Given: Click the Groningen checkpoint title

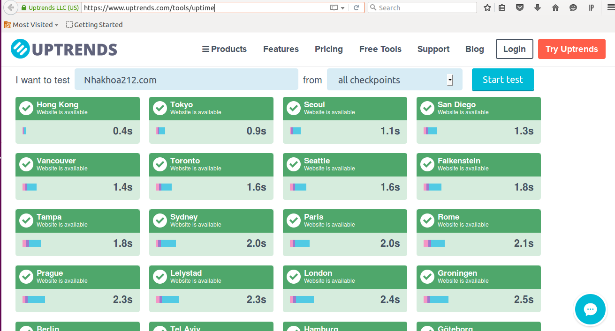Looking at the screenshot, I should 457,273.
